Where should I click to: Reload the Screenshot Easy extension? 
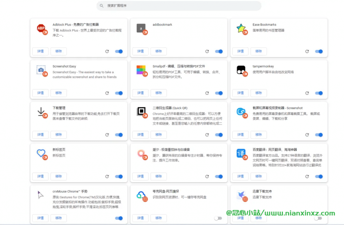point(107,93)
